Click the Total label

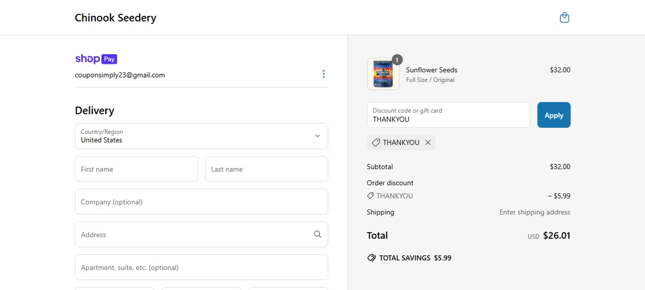[x=377, y=235]
